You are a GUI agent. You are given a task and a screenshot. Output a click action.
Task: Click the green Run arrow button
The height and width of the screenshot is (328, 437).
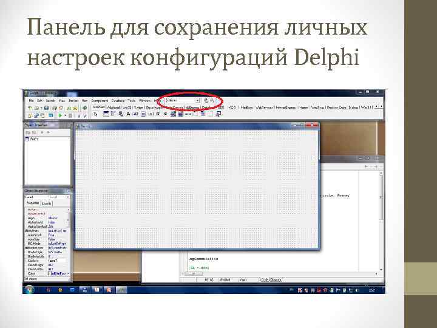pos(60,115)
